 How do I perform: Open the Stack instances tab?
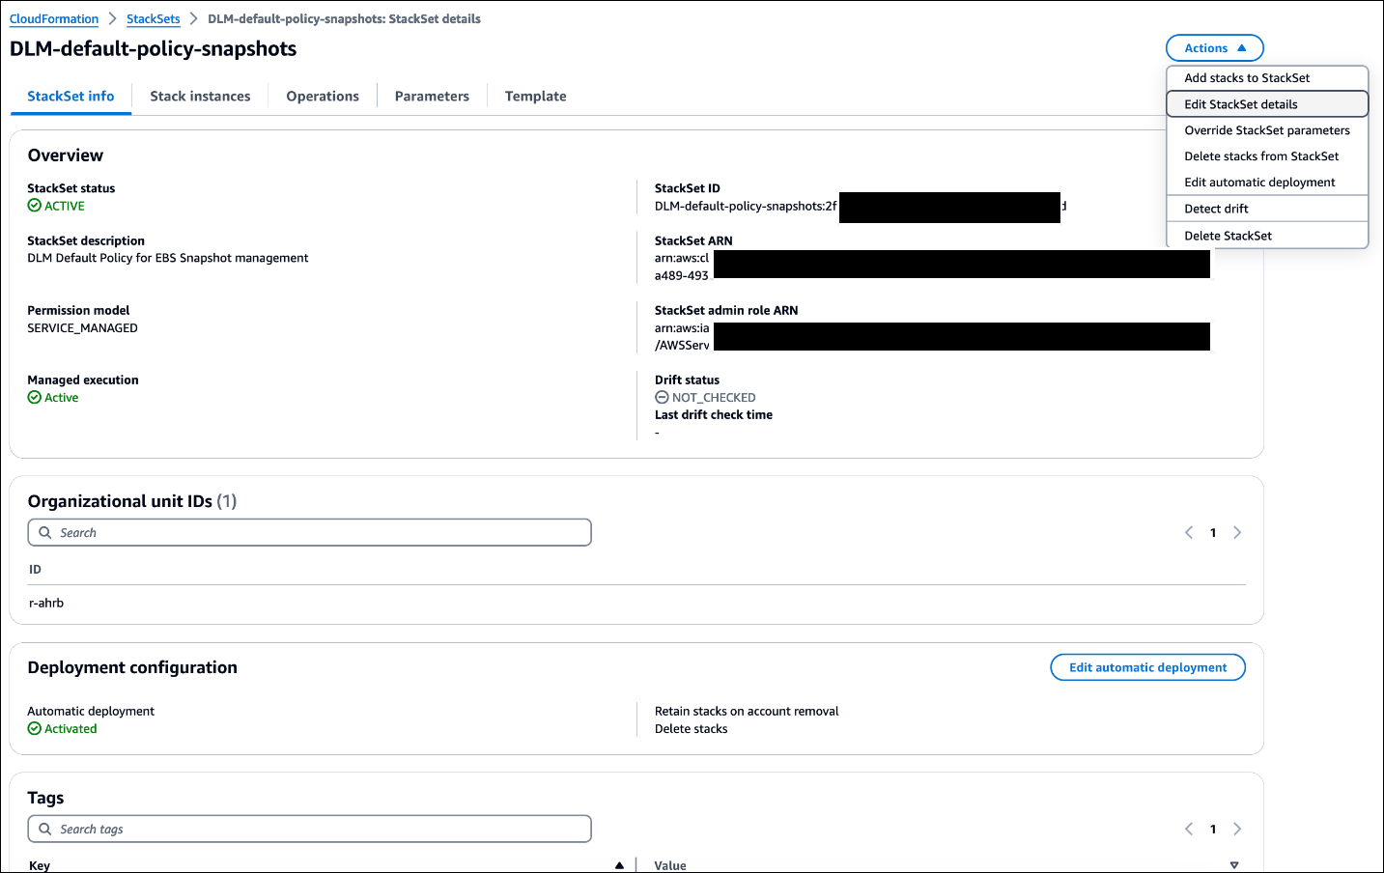200,96
